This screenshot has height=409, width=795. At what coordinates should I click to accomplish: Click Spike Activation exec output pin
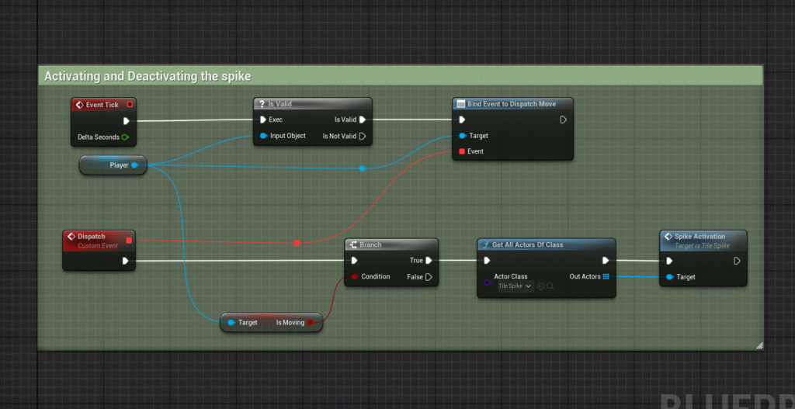tap(737, 261)
